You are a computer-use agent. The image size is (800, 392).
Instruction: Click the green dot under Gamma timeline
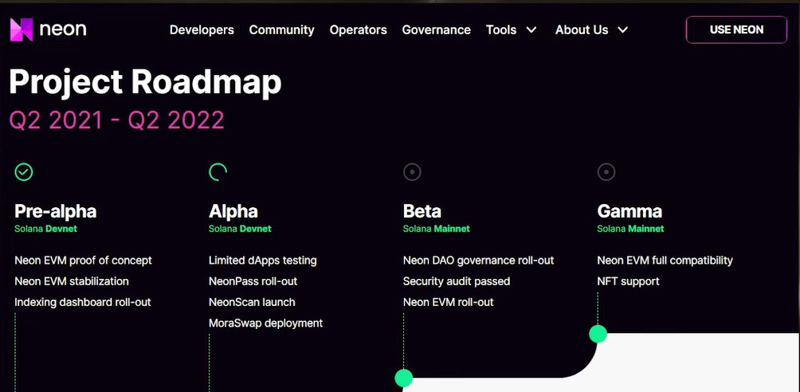tap(598, 334)
